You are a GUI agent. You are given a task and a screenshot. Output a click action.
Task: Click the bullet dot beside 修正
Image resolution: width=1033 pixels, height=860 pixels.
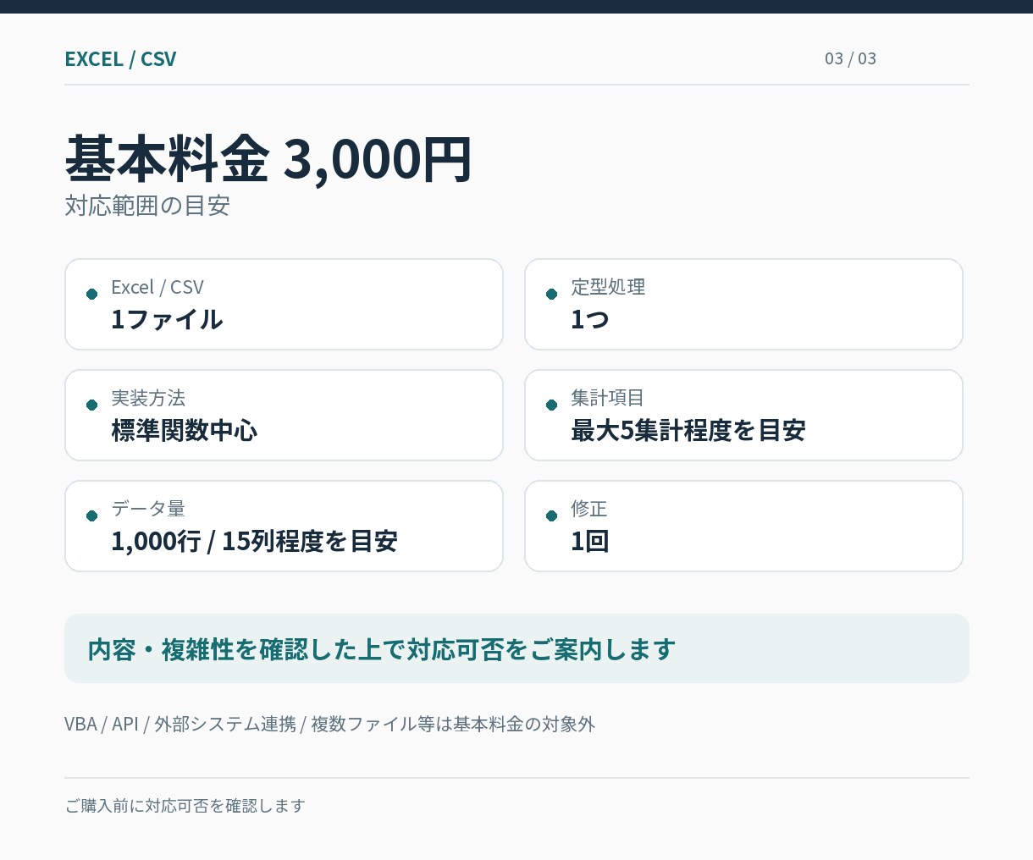pos(551,515)
